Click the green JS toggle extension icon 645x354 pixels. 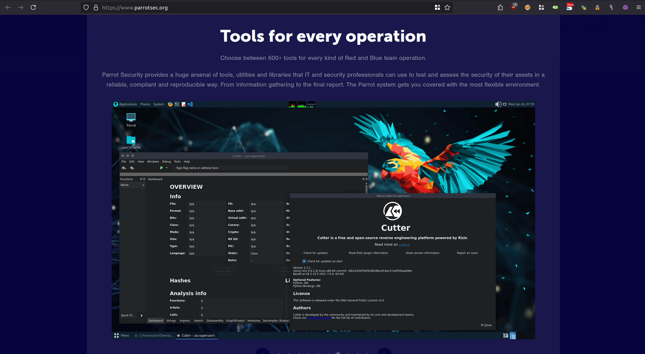(x=555, y=8)
